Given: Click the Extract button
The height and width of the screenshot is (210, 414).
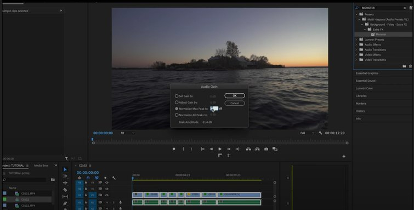Looking at the screenshot, I should tap(257, 149).
